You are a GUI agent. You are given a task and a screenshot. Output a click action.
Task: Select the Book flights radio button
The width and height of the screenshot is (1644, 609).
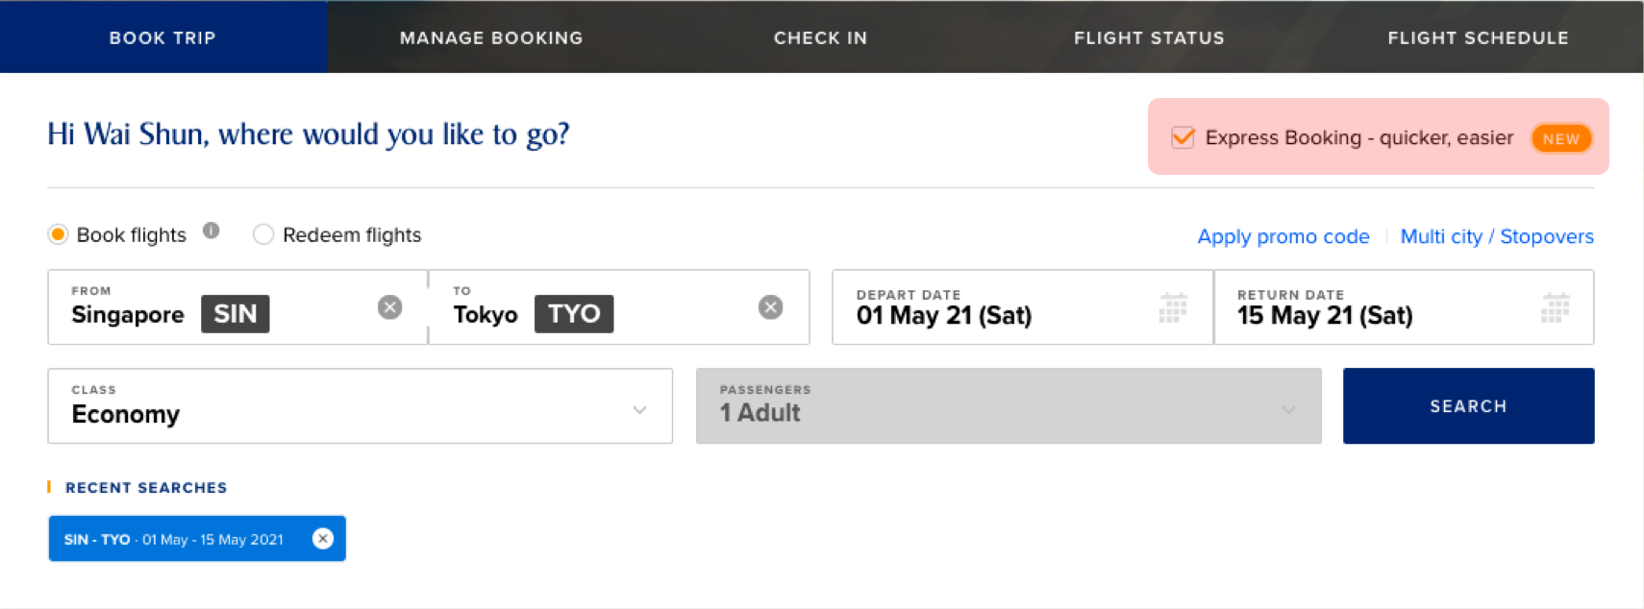(58, 234)
